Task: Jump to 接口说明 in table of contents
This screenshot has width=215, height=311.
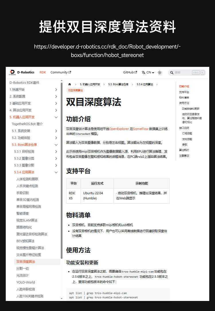Action: pyautogui.click(x=184, y=128)
